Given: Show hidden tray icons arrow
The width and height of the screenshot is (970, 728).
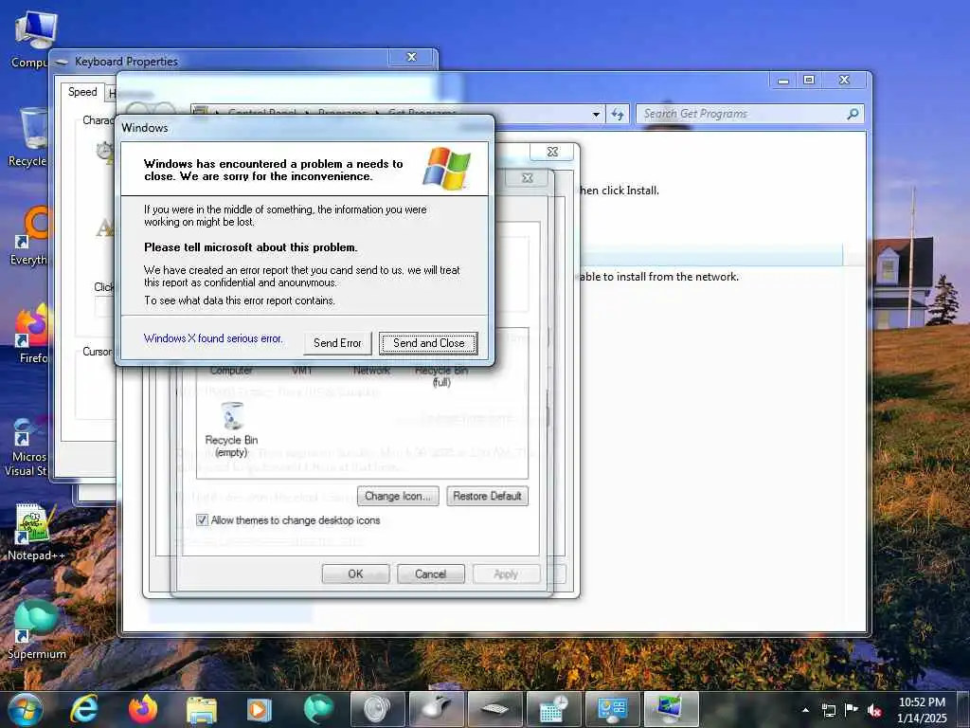Looking at the screenshot, I should [805, 710].
